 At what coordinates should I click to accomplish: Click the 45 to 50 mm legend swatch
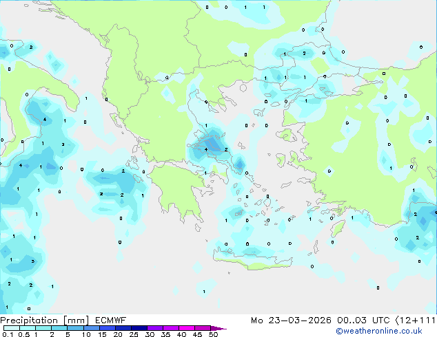pyautogui.click(x=203, y=328)
